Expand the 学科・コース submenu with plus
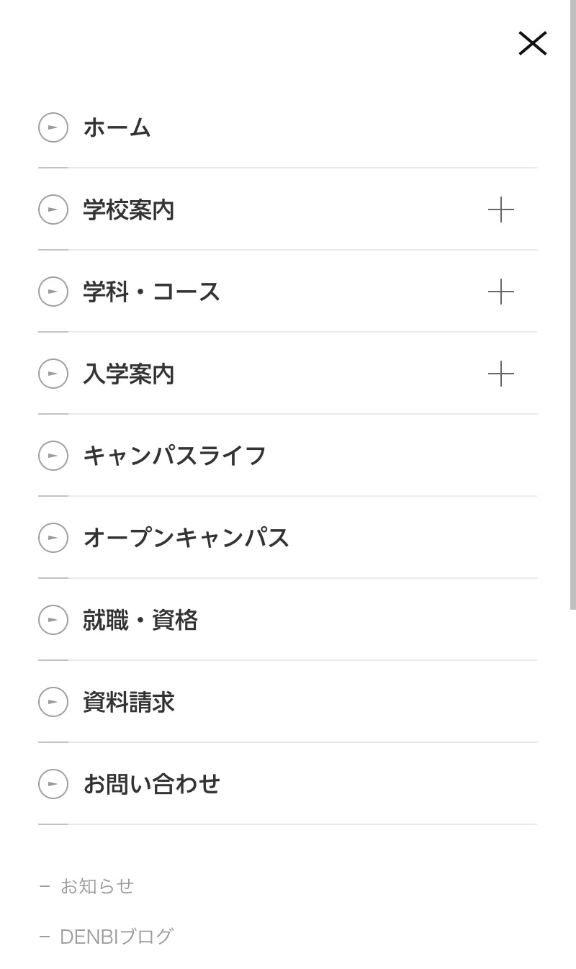This screenshot has width=576, height=969. (x=500, y=292)
